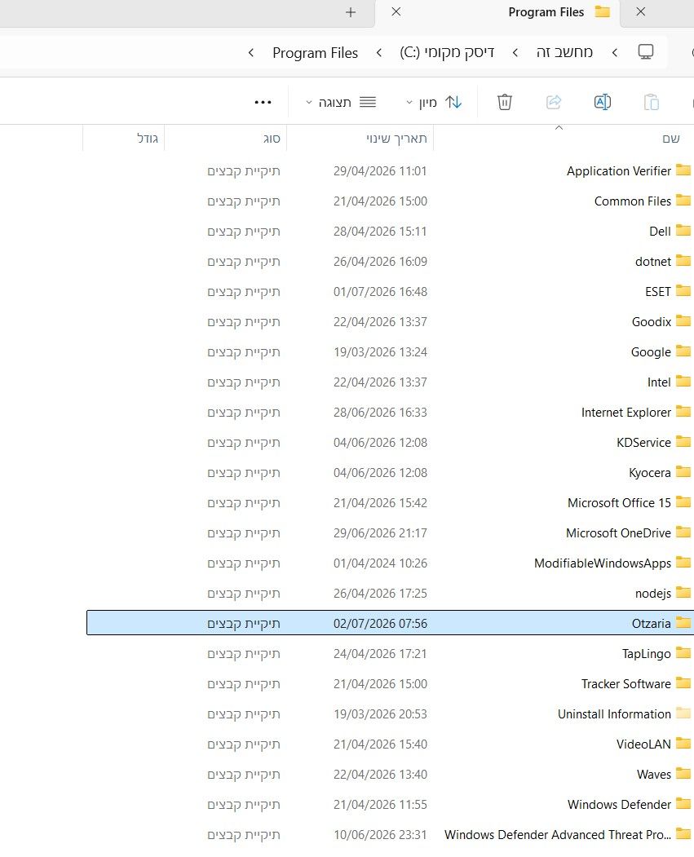Select the Intel folder icon

pyautogui.click(x=683, y=381)
